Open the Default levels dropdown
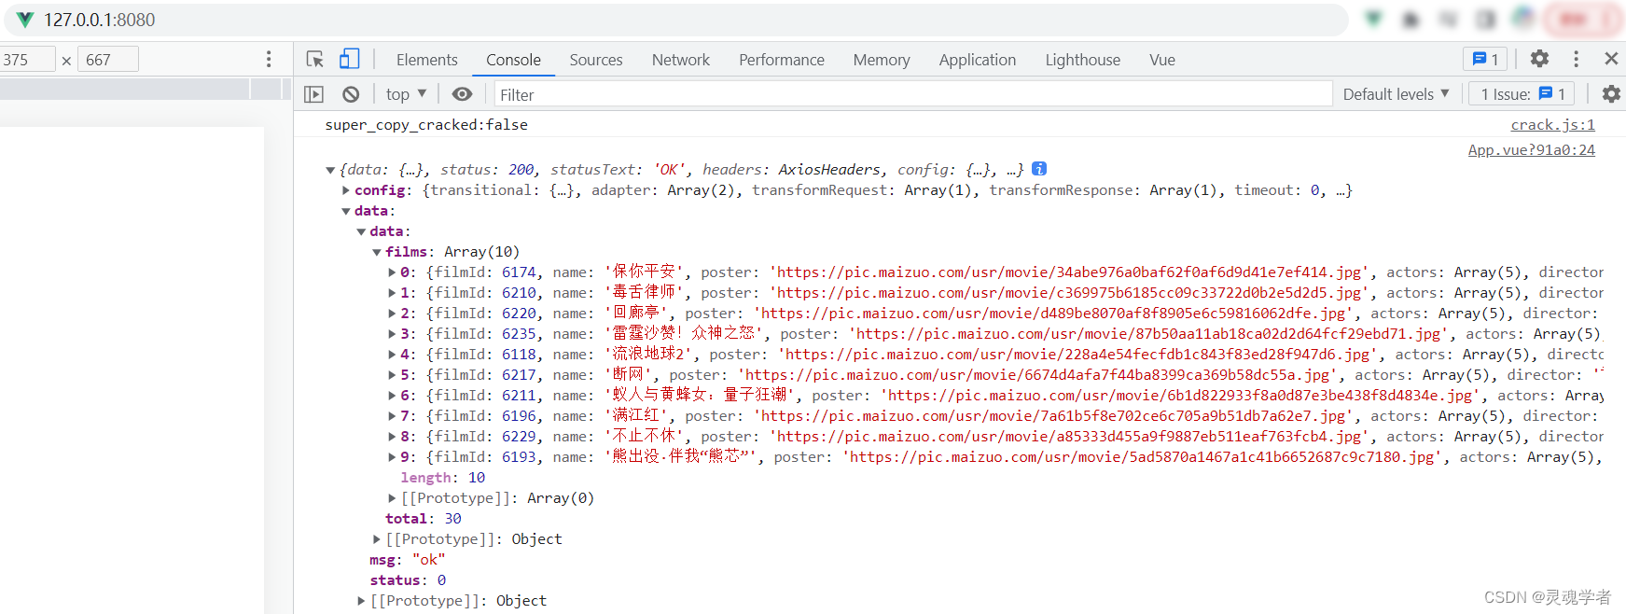This screenshot has height=614, width=1626. (x=1397, y=94)
